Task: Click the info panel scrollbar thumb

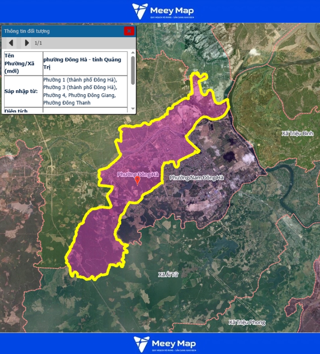Action: coord(133,66)
